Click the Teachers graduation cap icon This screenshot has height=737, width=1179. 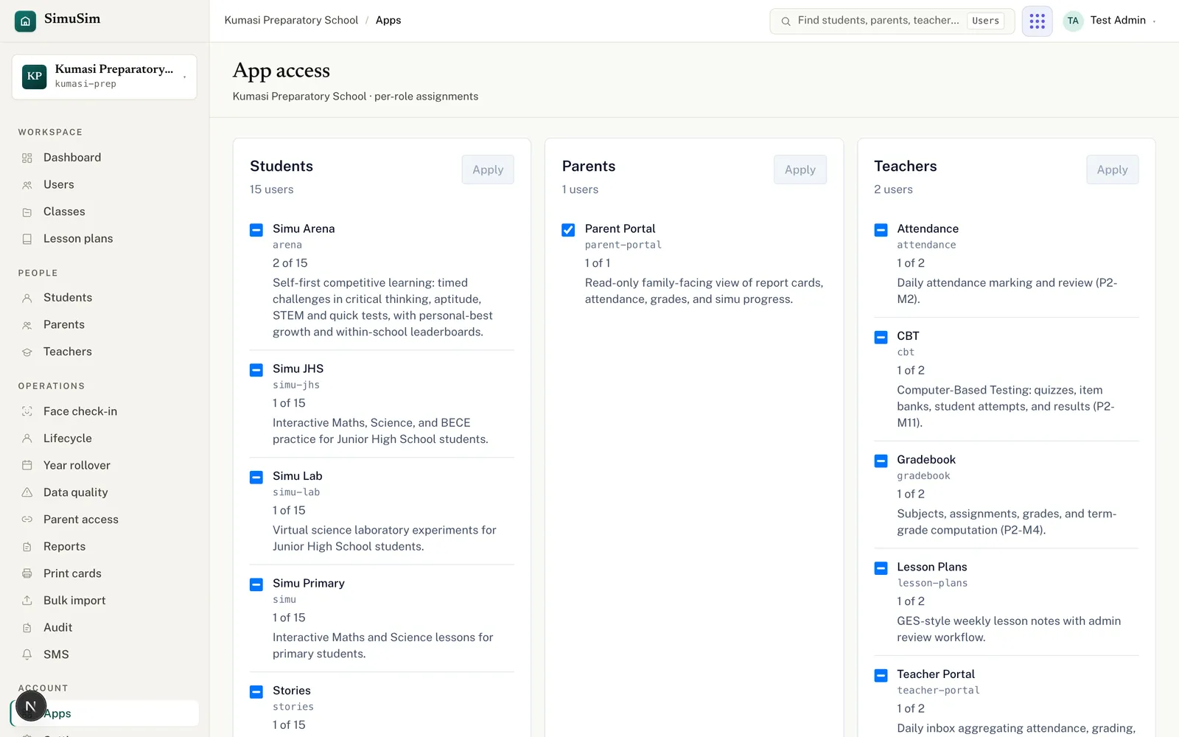click(27, 352)
